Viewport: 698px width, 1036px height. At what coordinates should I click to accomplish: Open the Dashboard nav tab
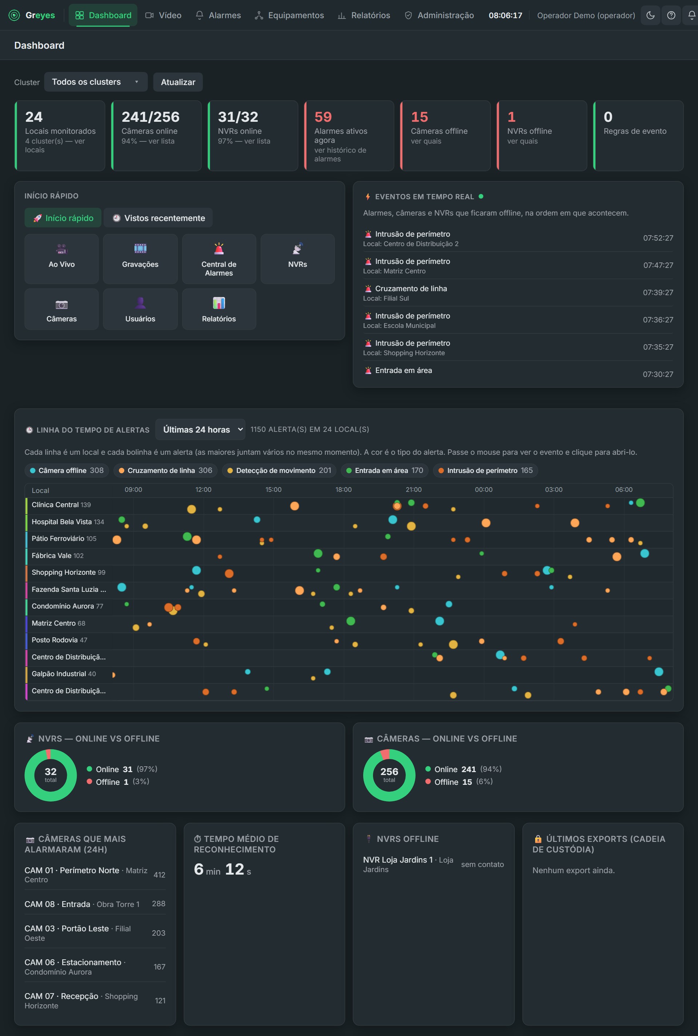click(103, 15)
